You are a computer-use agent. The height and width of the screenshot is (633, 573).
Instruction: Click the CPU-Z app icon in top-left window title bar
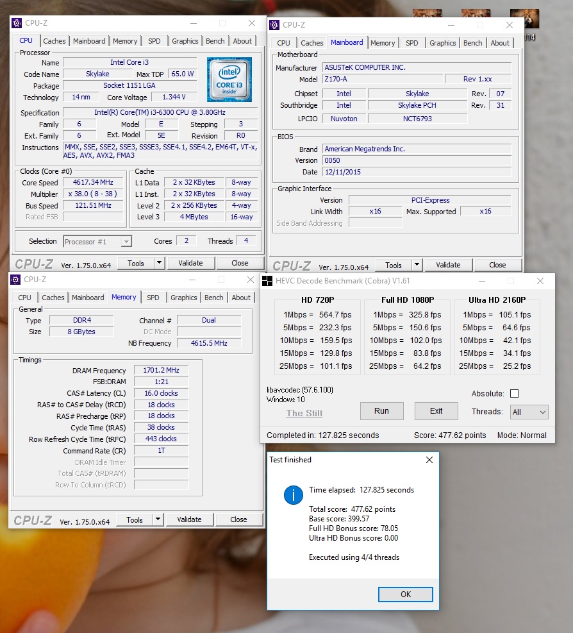(17, 24)
